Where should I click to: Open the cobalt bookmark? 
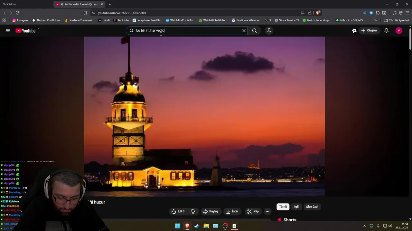click(104, 20)
